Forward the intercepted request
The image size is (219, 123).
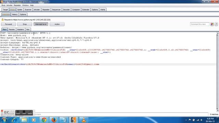8,24
